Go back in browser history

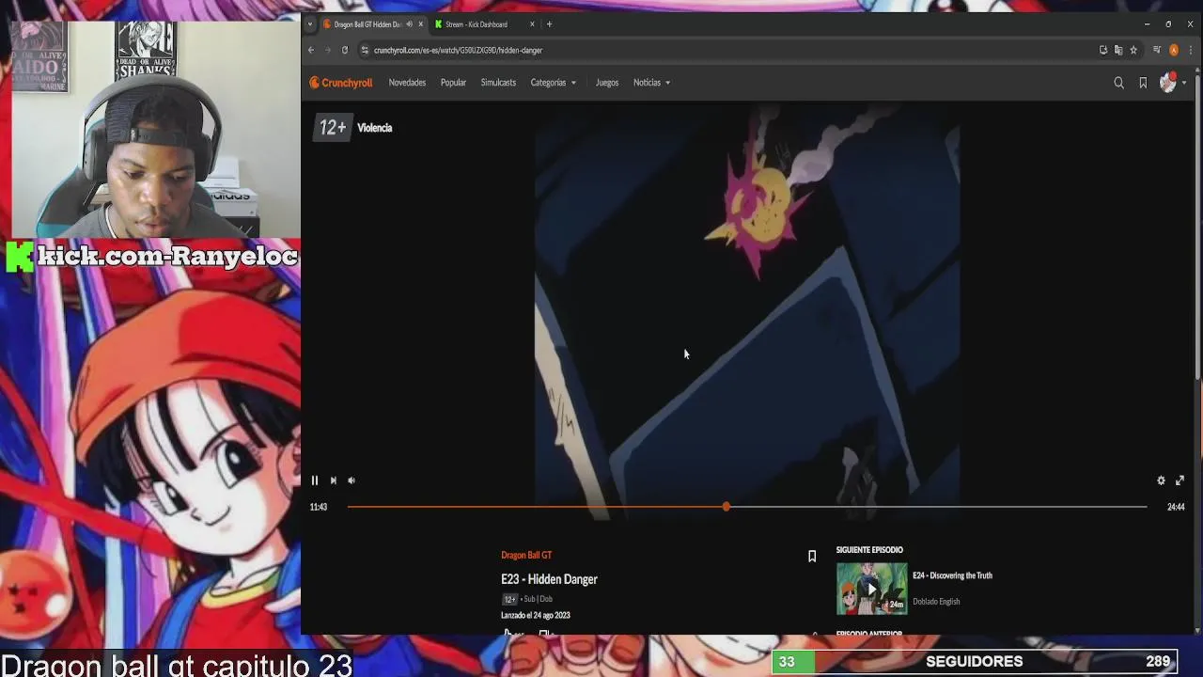click(311, 50)
